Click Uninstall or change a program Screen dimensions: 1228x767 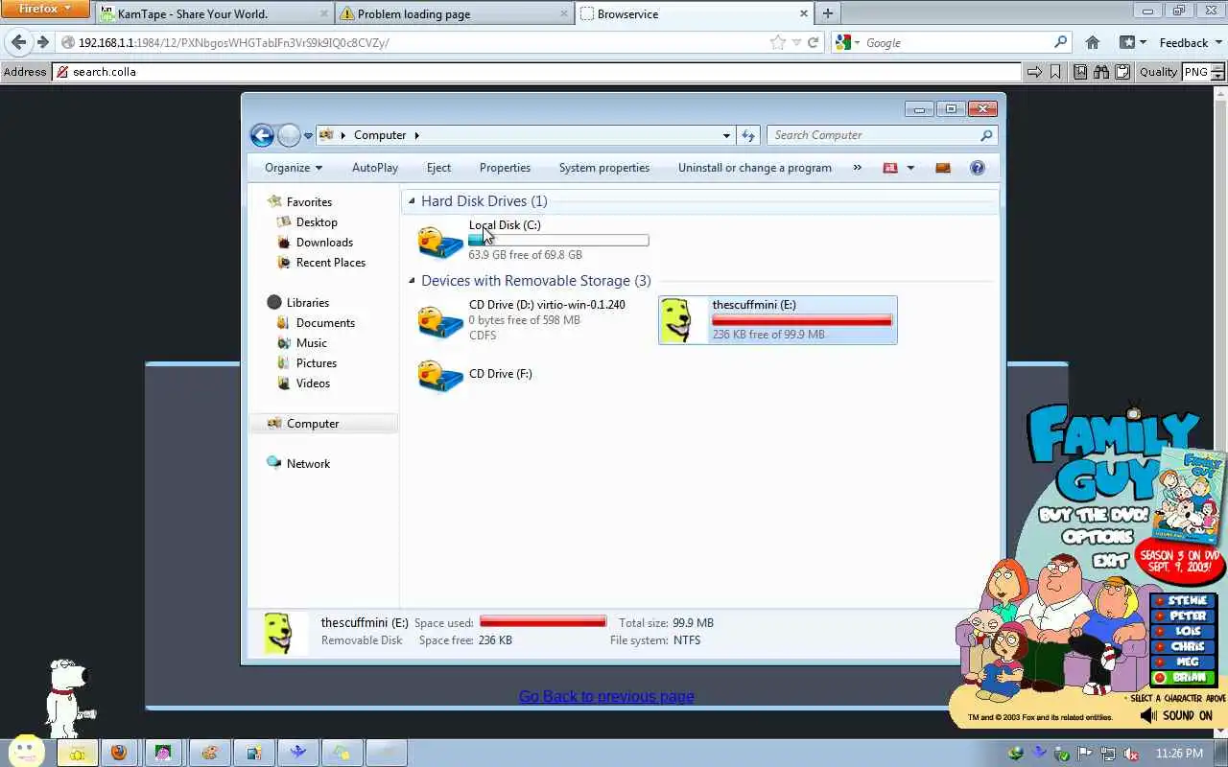755,168
